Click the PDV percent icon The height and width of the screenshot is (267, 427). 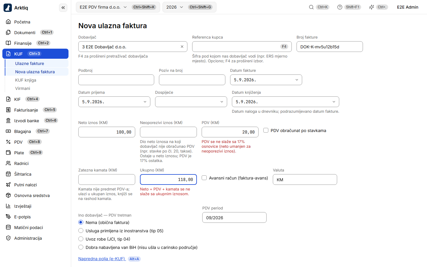(x=8, y=142)
